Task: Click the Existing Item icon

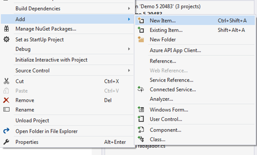Action: (x=141, y=30)
